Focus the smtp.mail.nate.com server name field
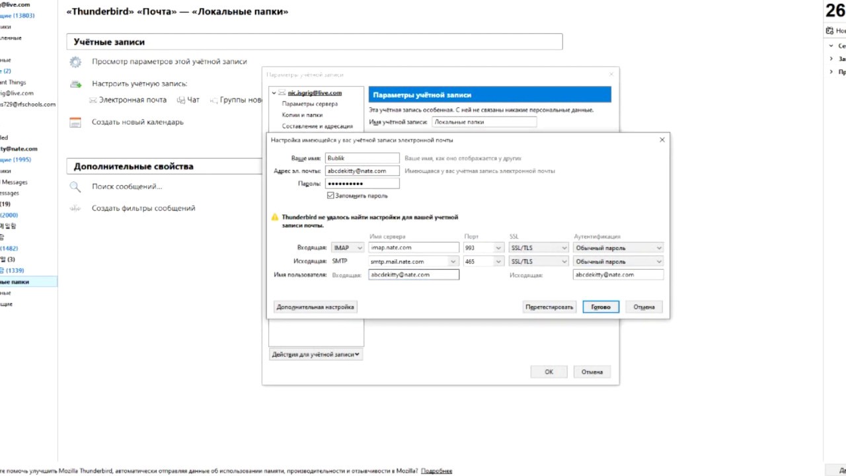The image size is (846, 476). [x=409, y=262]
